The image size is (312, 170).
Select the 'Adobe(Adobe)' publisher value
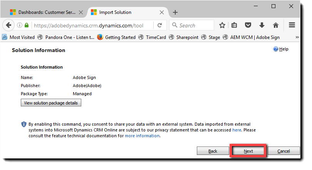pos(87,86)
